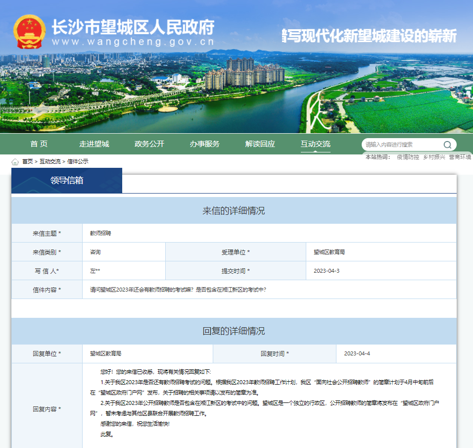Click the 受理单位 value 望城区教育局
Screen dimensions: 473x448
point(329,252)
